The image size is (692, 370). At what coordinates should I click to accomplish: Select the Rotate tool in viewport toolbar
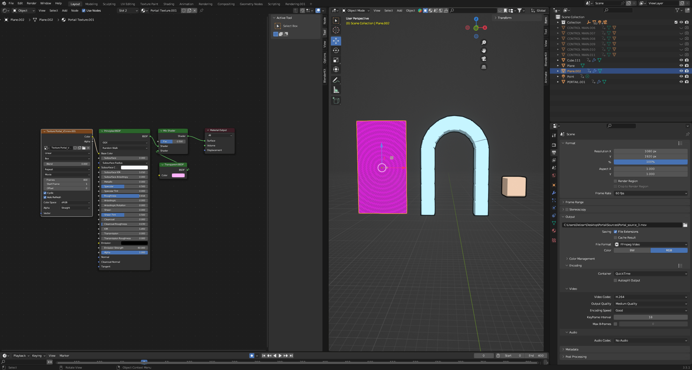coord(336,50)
